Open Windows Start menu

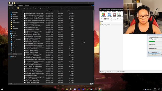pyautogui.click(x=2, y=89)
